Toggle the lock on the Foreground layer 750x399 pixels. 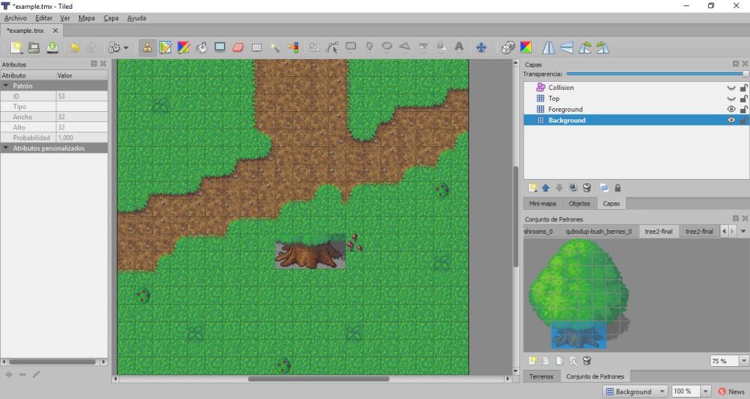[x=744, y=110]
